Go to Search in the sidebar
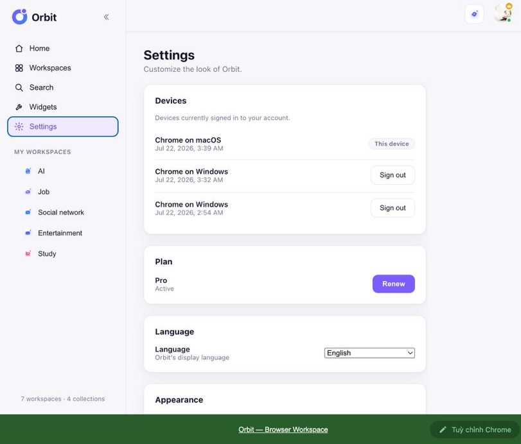 tap(63, 88)
